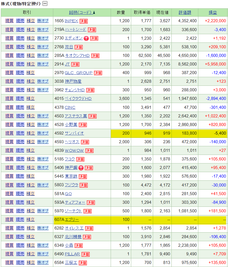Screen dimensions: 228x267
Task: Open the 決算 icon next to フコク
Action: pyautogui.click(x=80, y=159)
